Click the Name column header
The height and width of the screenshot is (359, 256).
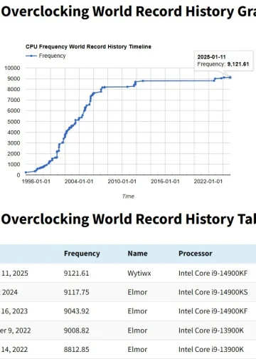click(x=138, y=254)
